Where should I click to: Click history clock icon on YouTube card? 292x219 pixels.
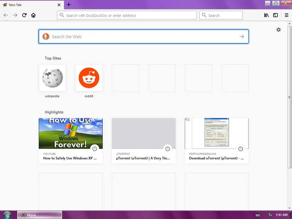[x=95, y=149]
